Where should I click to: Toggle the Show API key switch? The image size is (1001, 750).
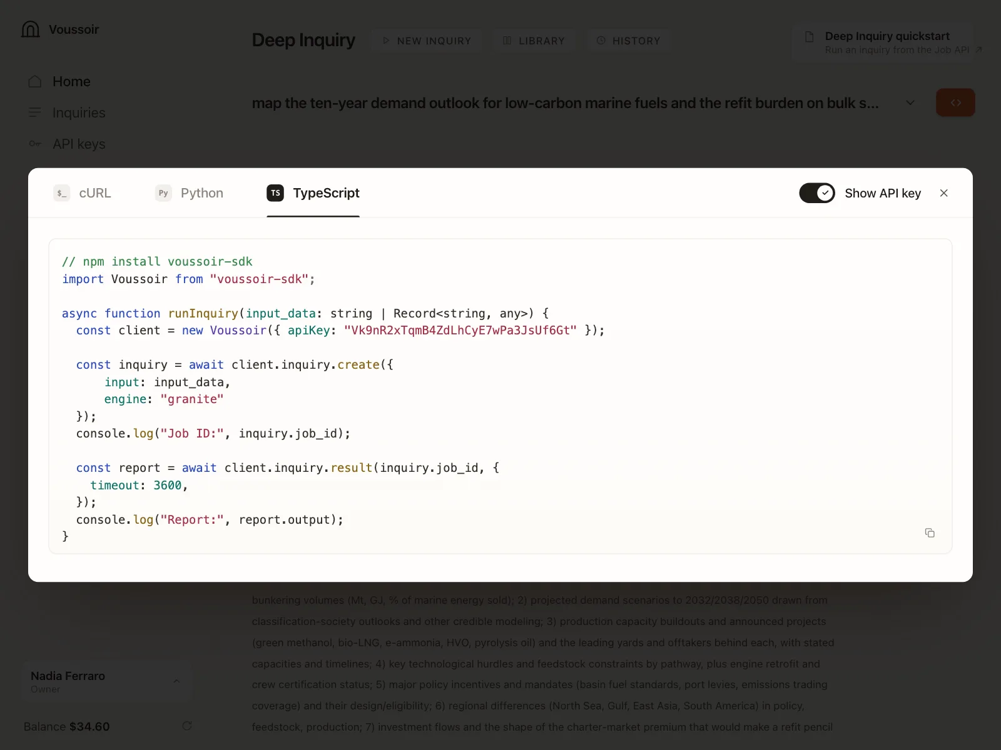tap(817, 193)
